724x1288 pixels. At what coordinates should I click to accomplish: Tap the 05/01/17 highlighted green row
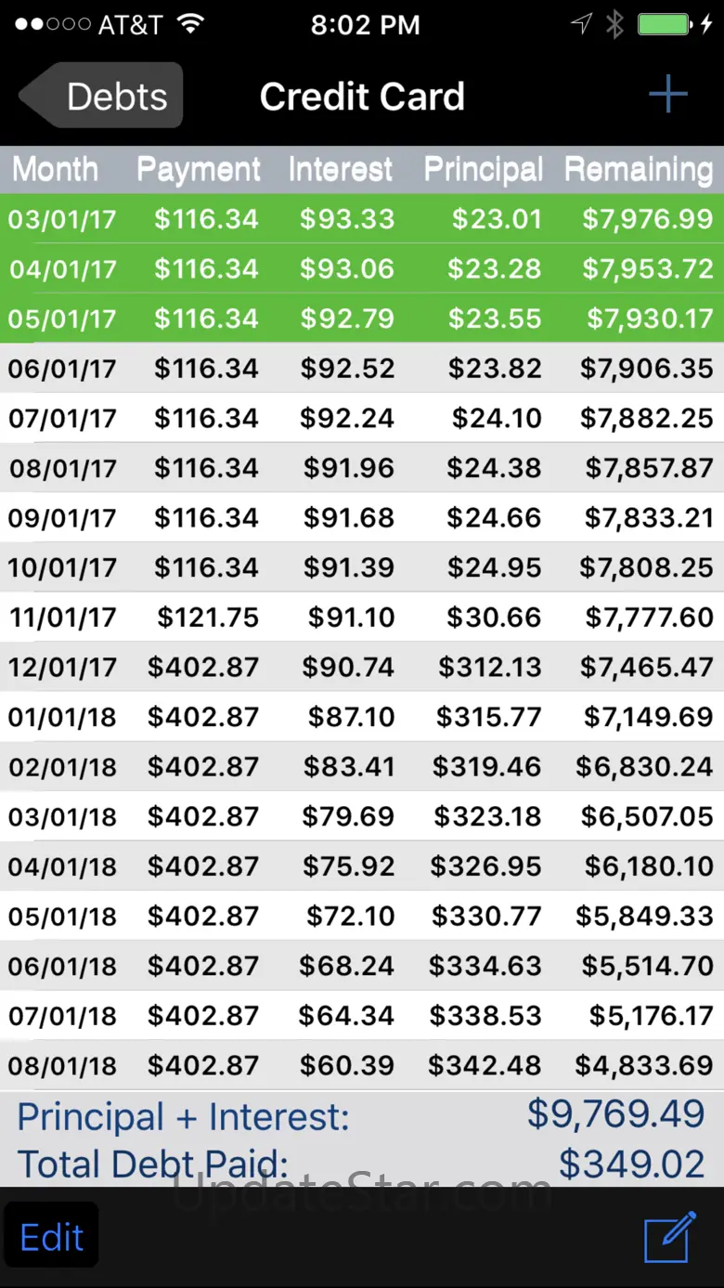click(x=362, y=319)
